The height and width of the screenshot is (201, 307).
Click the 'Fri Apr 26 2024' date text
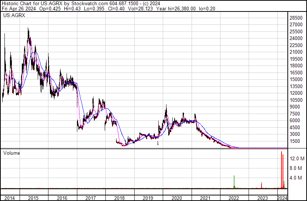click(19, 9)
